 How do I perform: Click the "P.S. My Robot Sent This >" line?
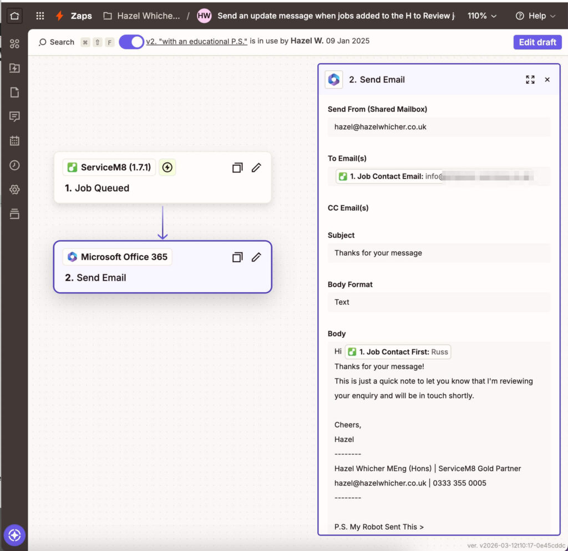point(379,527)
